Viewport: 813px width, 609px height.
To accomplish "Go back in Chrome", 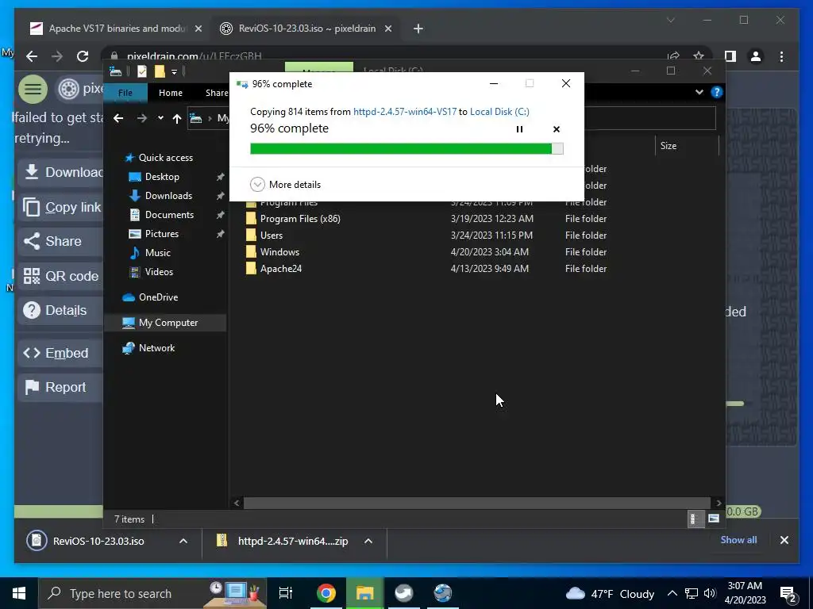I will tap(32, 56).
